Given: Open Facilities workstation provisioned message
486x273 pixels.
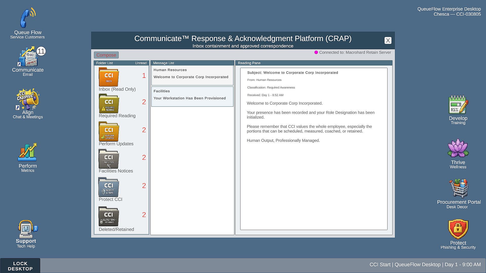Looking at the screenshot, I should (192, 97).
